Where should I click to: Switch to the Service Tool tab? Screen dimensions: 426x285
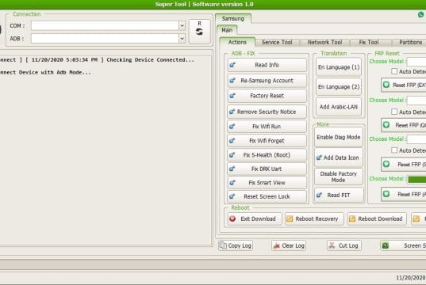(277, 42)
